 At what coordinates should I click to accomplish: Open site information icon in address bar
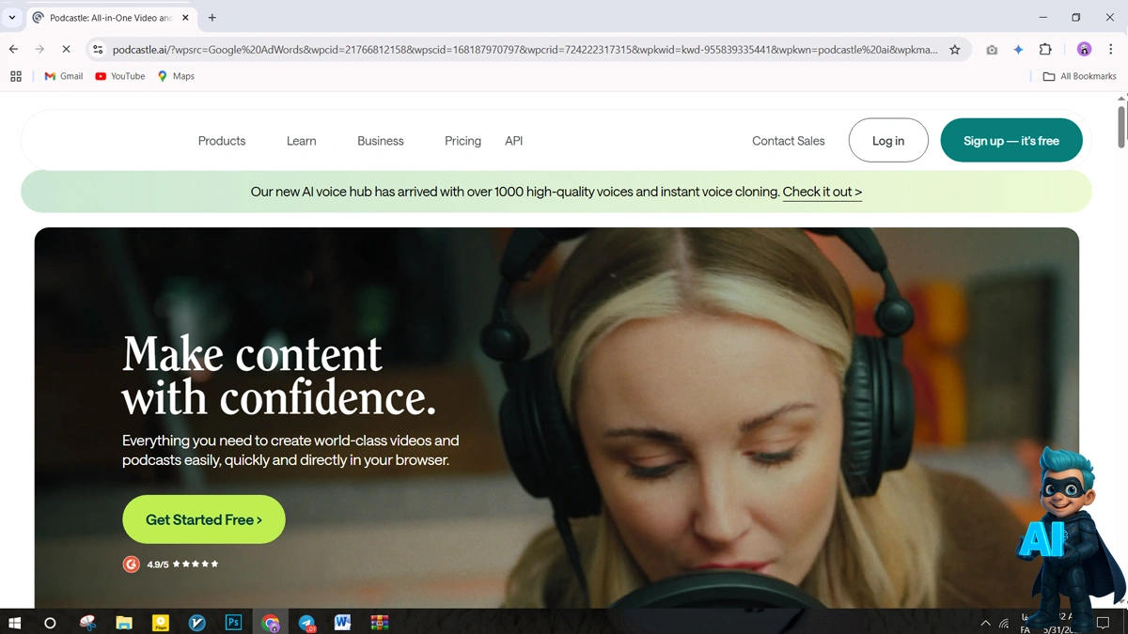tap(98, 50)
